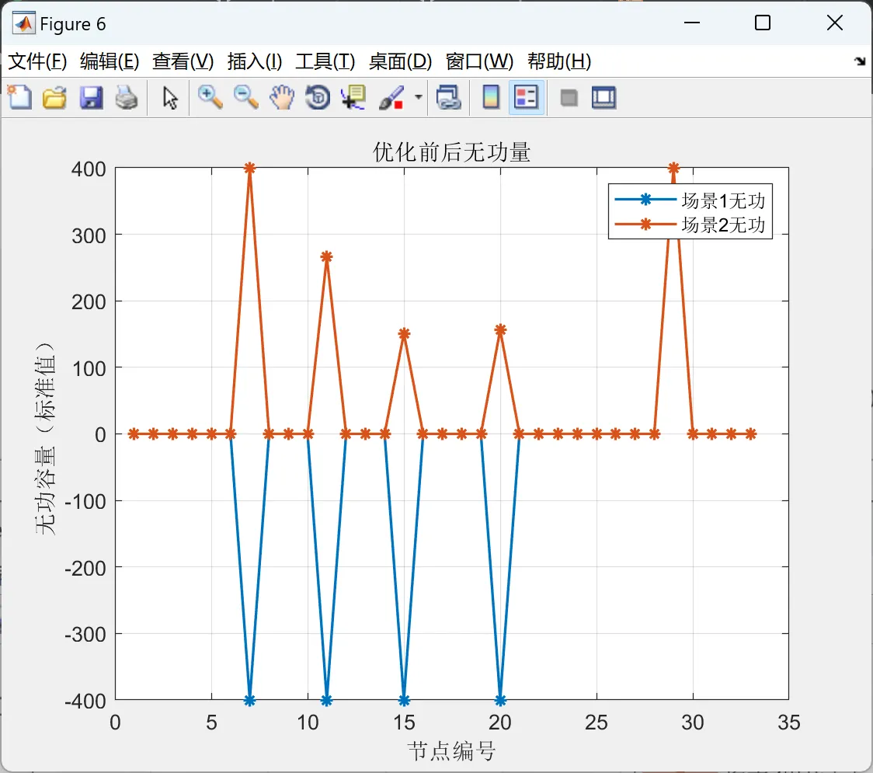
Task: Click the blue minimum marker at node 20
Action: pos(500,700)
